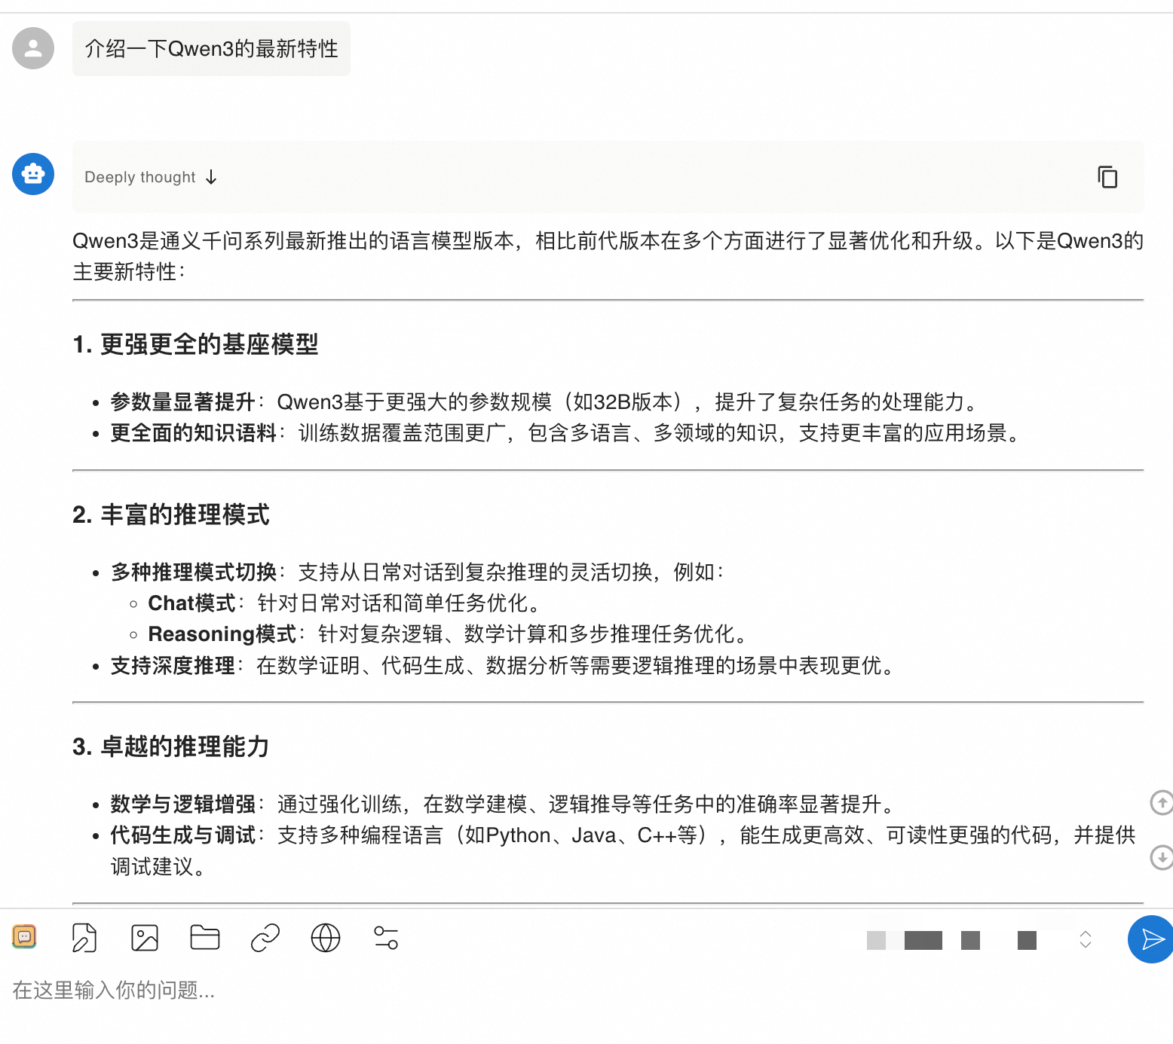This screenshot has width=1173, height=1044.
Task: Copy the assistant response with the copy icon
Action: click(1107, 177)
